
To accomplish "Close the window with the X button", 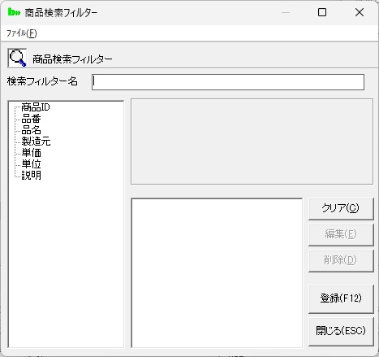I will click(x=360, y=12).
